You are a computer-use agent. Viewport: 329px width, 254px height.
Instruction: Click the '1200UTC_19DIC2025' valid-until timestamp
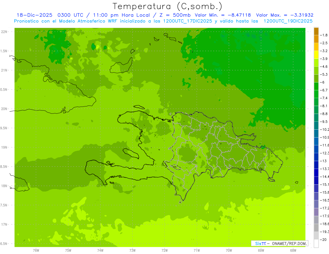[x=288, y=21]
